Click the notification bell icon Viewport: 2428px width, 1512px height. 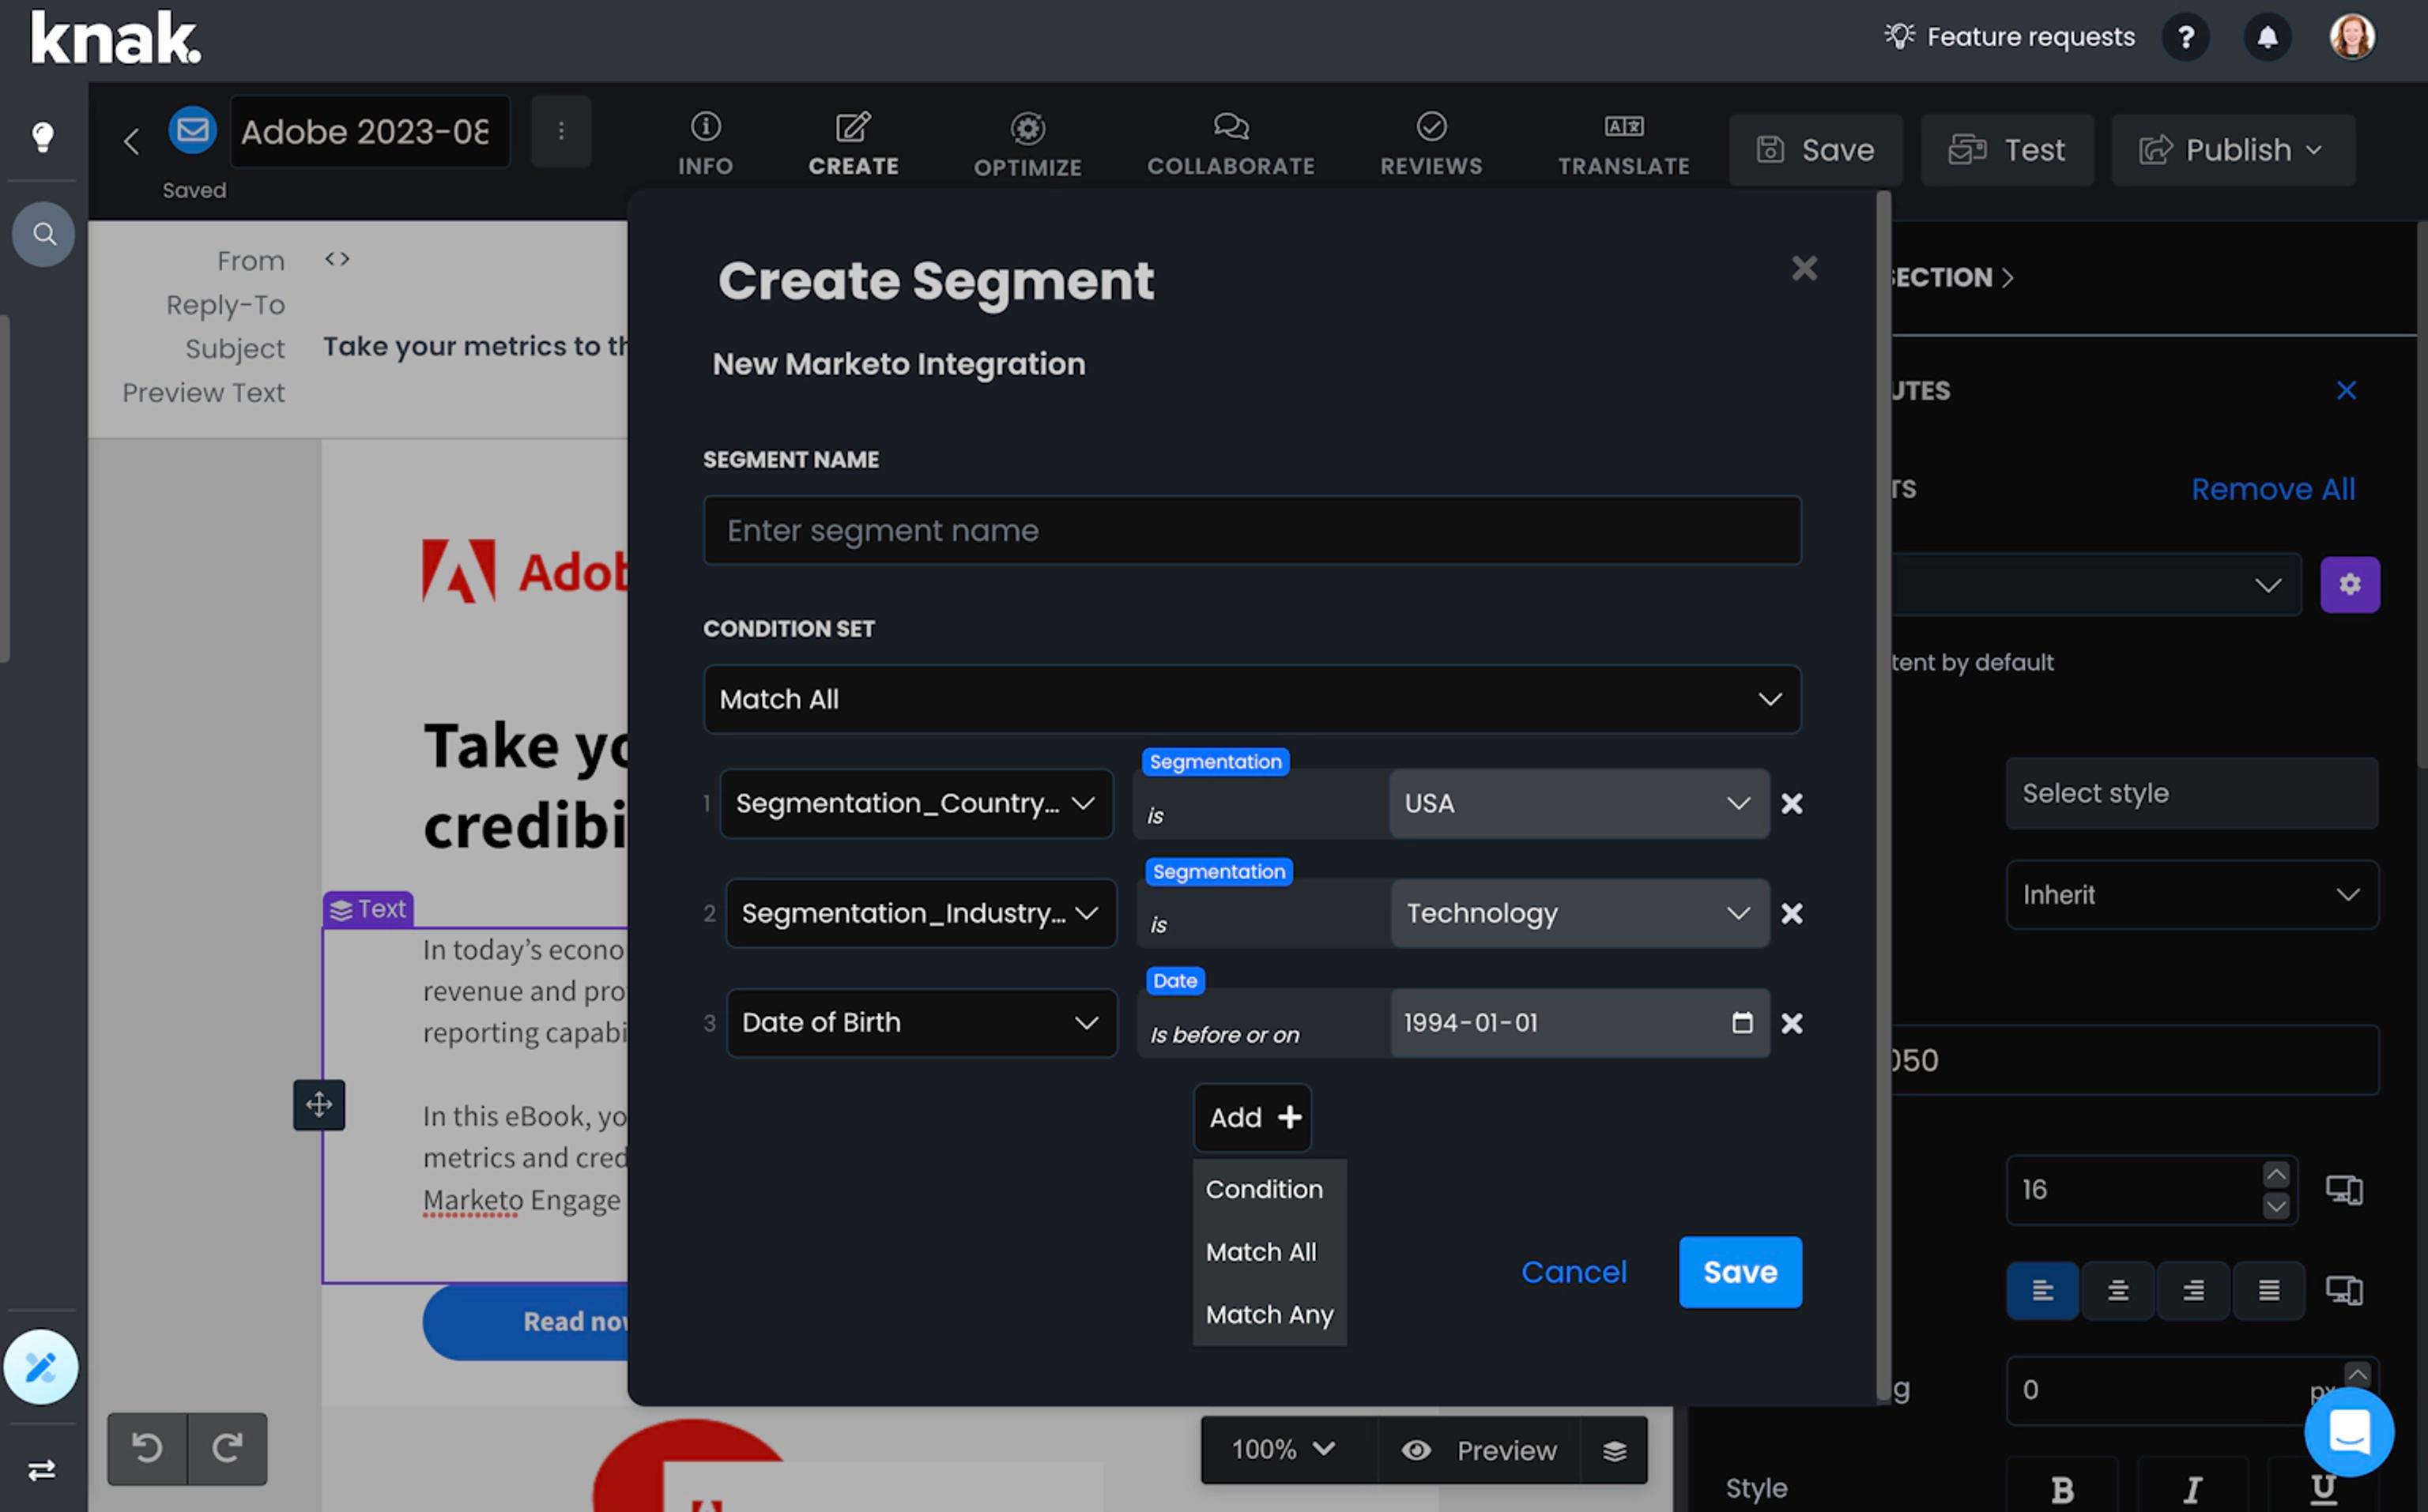2267,38
